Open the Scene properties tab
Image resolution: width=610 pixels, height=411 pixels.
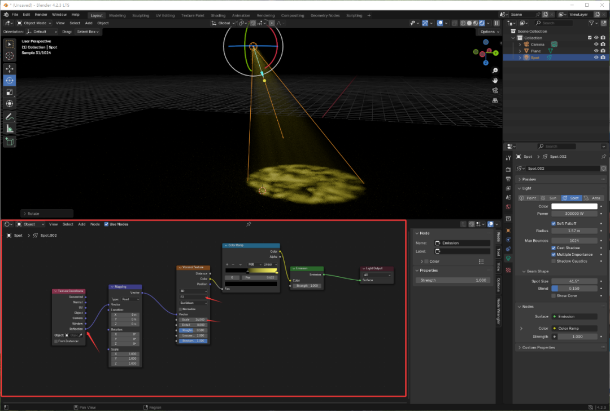(508, 197)
